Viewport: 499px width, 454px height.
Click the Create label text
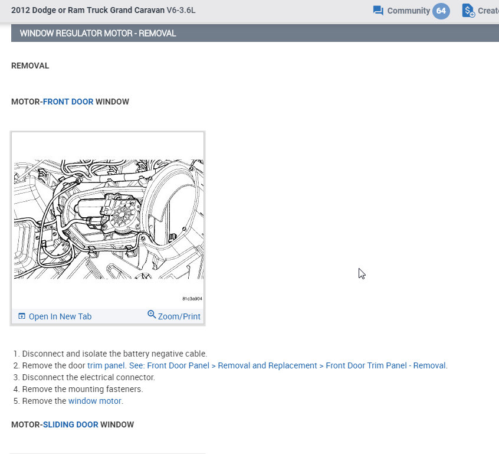[x=488, y=11]
